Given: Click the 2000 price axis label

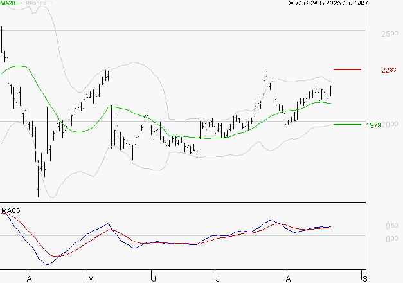Looking at the screenshot, I should coord(390,124).
